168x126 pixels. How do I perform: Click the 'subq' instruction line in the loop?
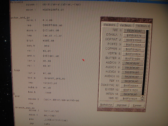click(x=39, y=87)
